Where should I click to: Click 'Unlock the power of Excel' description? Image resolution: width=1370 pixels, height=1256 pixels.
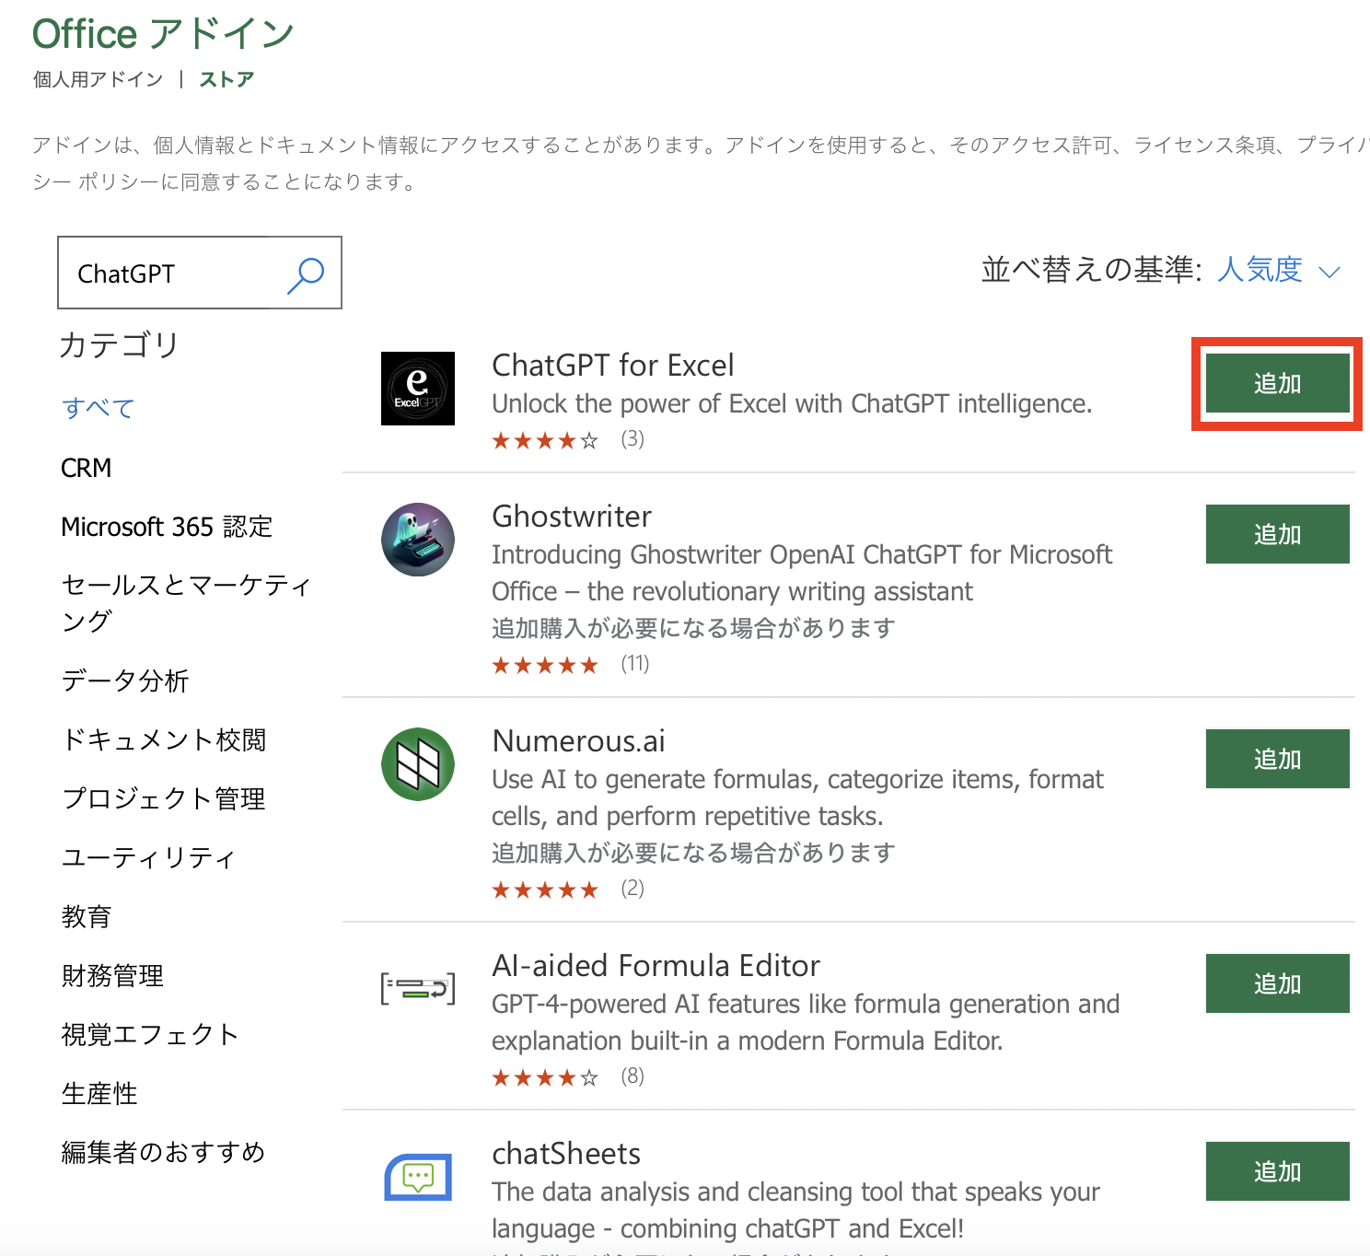point(792,404)
